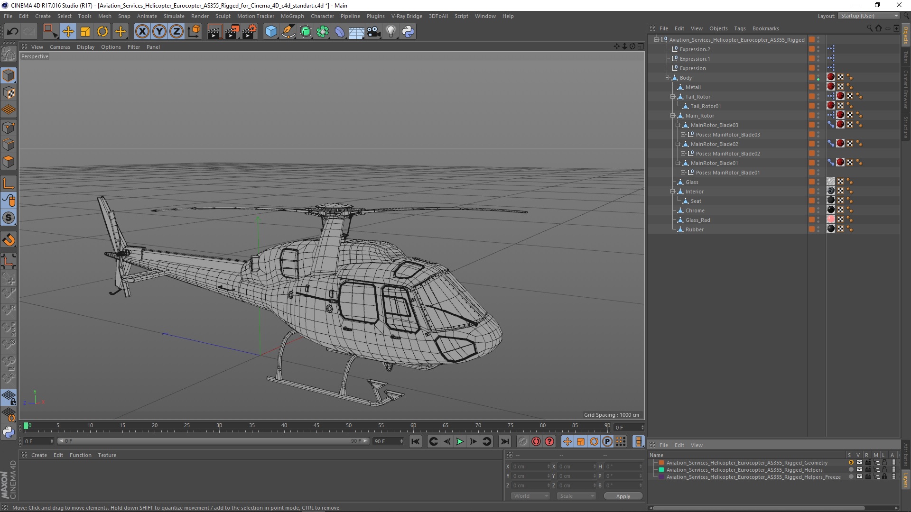Activate the Scale tool
This screenshot has height=512, width=911.
click(85, 32)
